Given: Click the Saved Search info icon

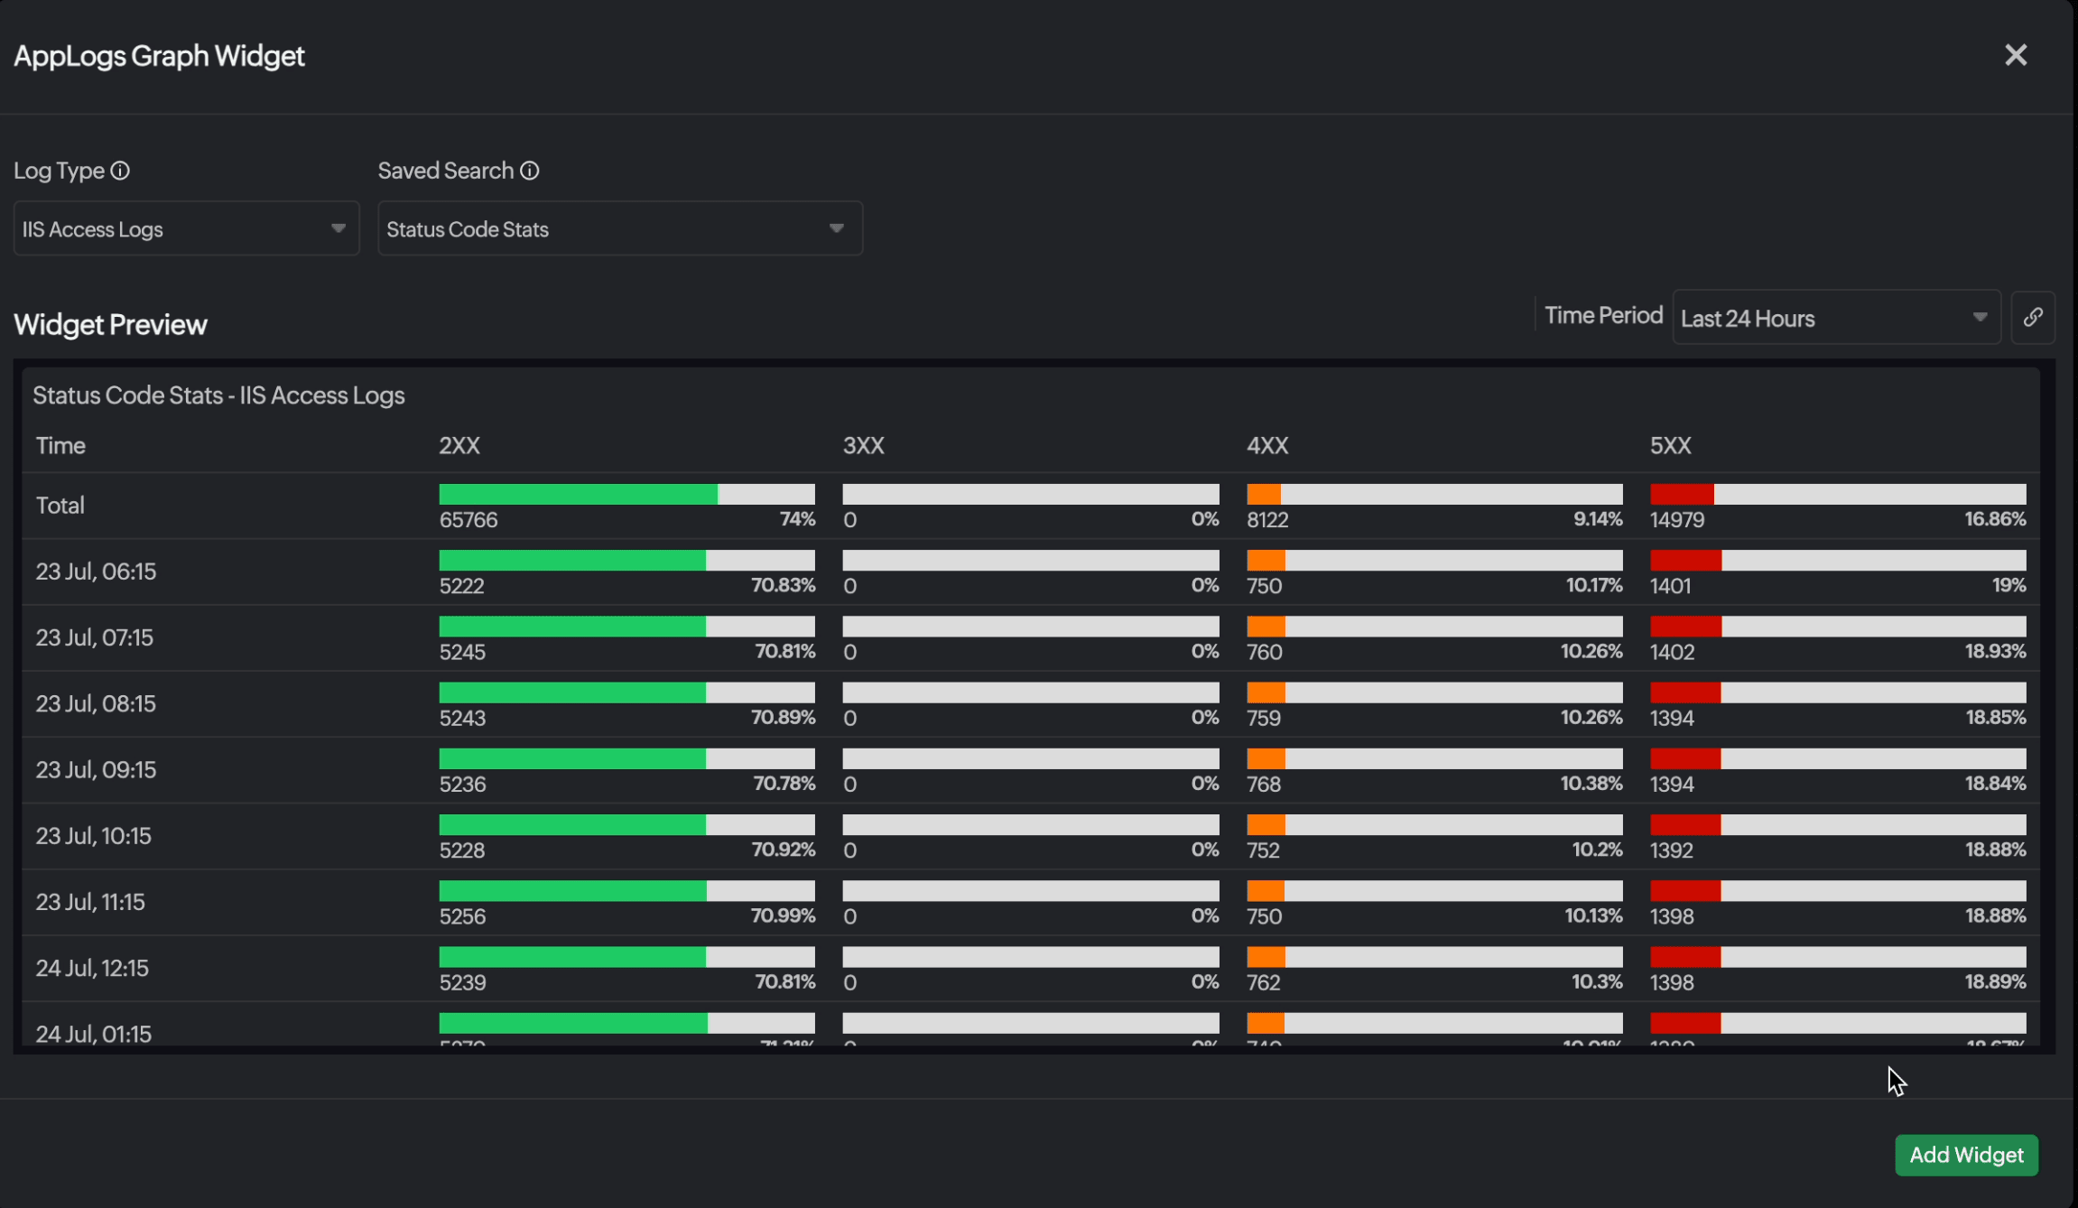Looking at the screenshot, I should (x=530, y=171).
